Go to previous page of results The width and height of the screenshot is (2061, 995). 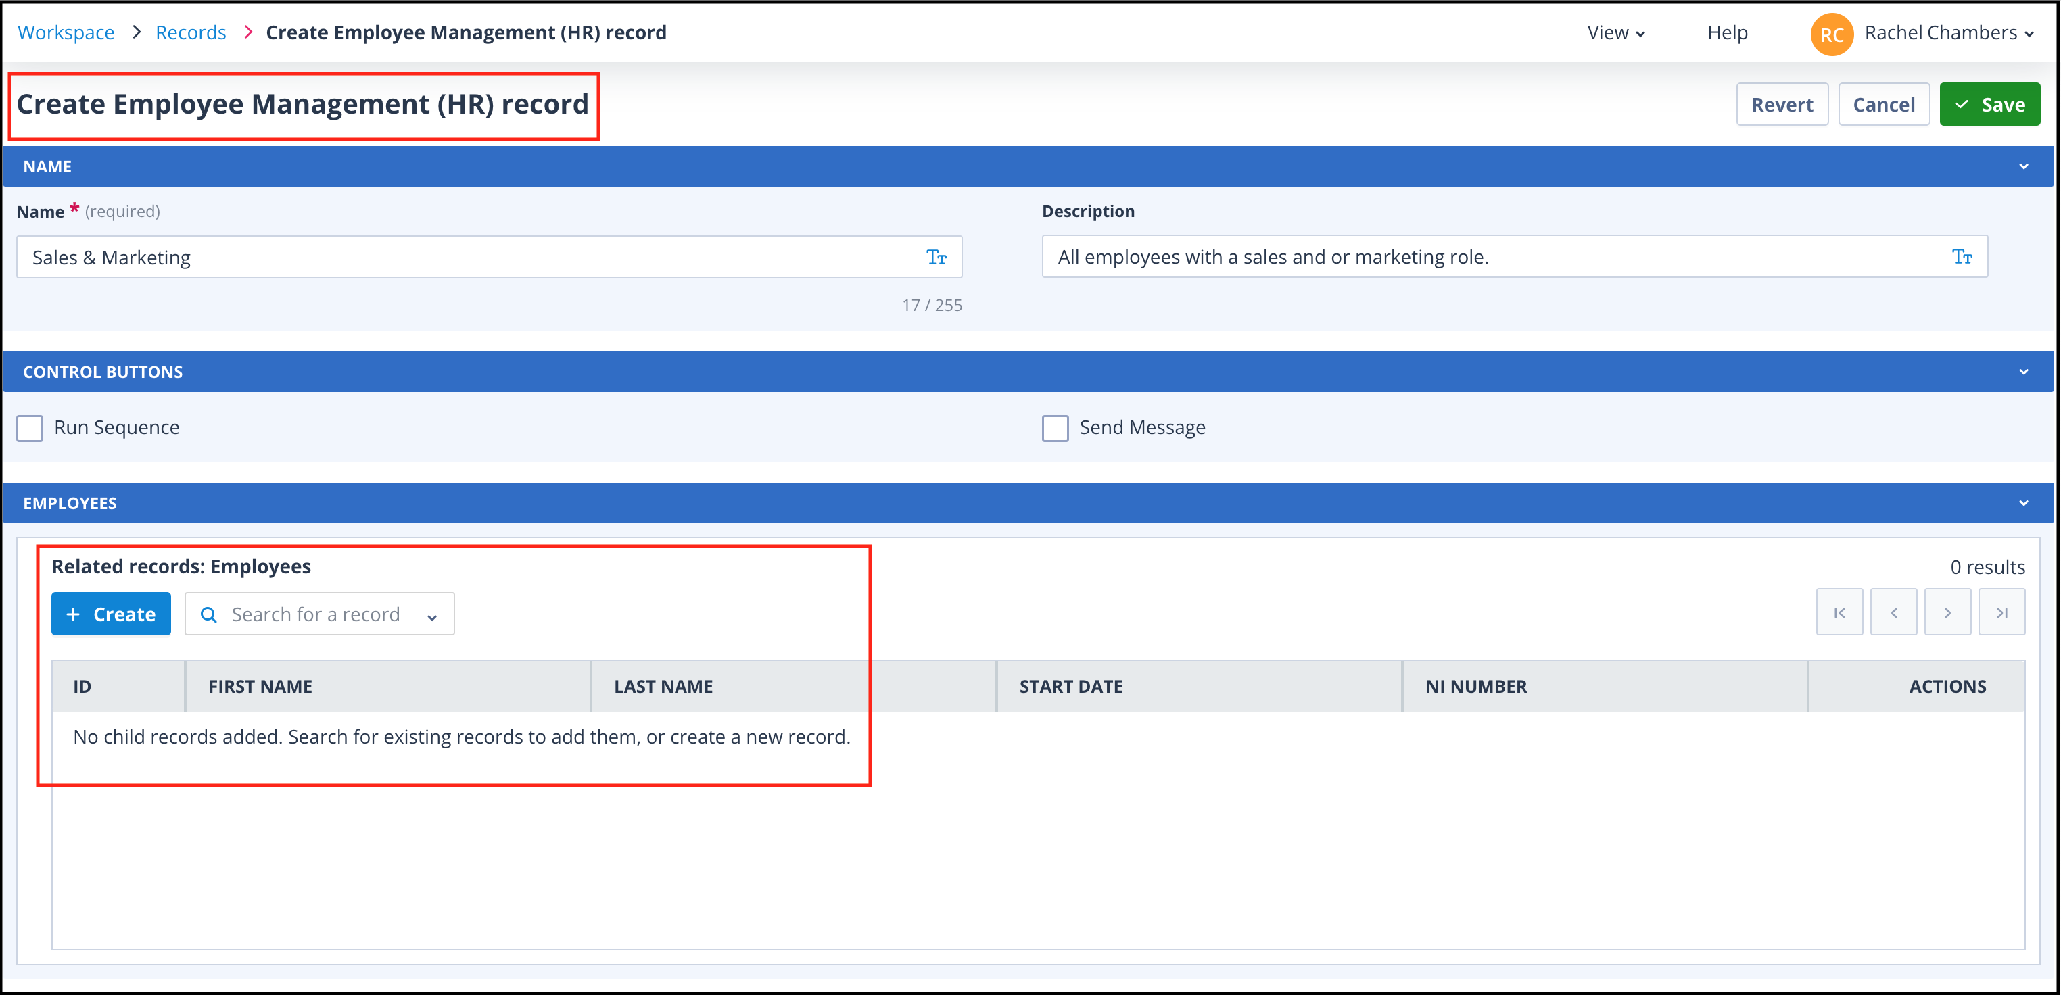pyautogui.click(x=1894, y=612)
